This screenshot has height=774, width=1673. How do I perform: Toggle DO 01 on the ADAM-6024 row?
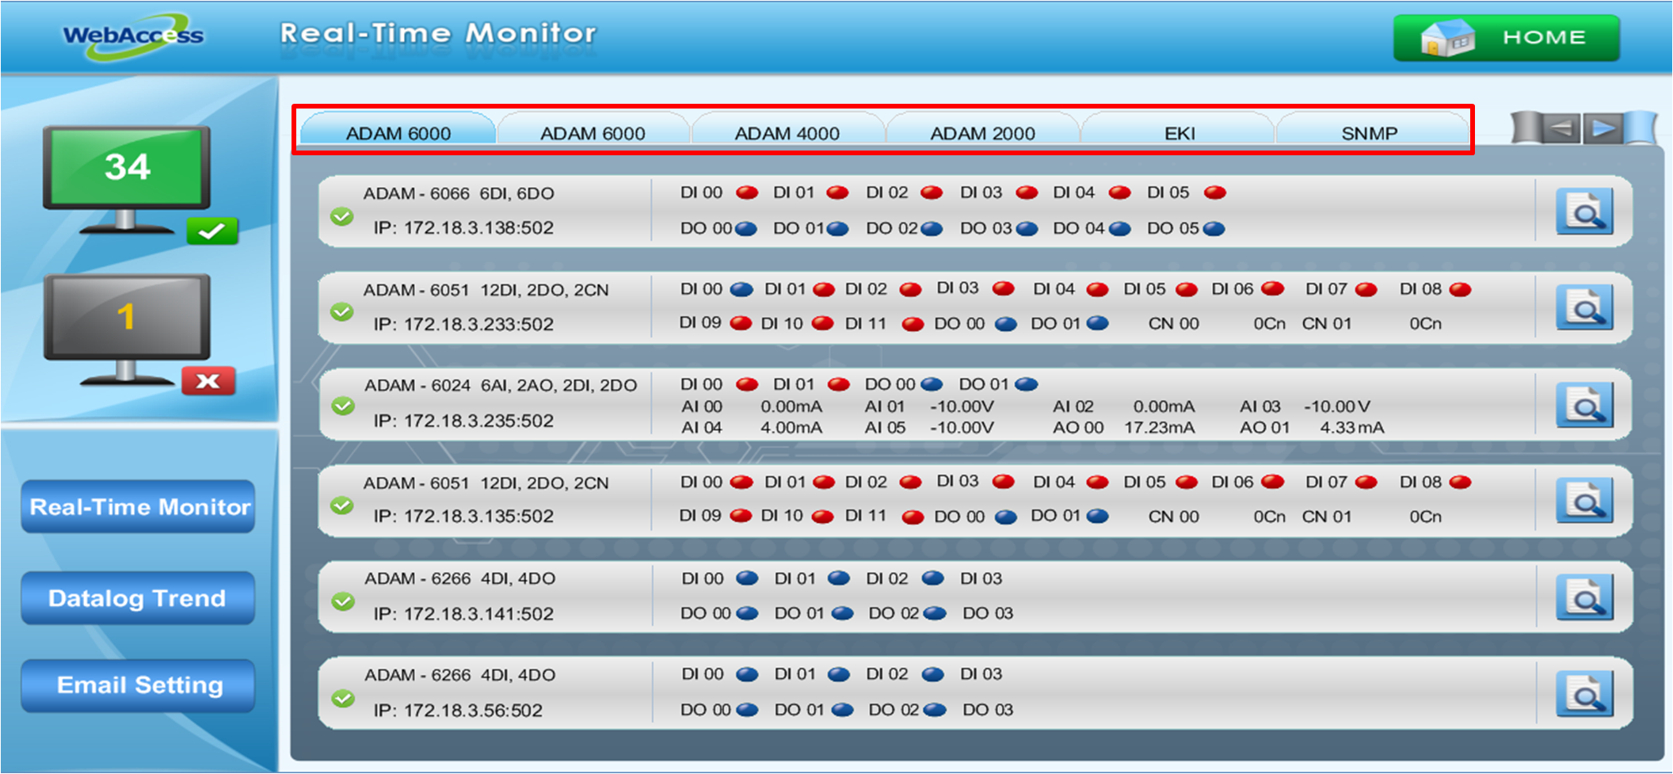pyautogui.click(x=1026, y=385)
